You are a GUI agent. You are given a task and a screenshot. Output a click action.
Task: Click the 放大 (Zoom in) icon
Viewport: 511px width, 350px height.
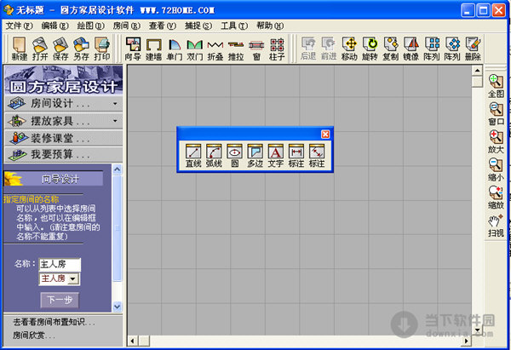click(496, 141)
